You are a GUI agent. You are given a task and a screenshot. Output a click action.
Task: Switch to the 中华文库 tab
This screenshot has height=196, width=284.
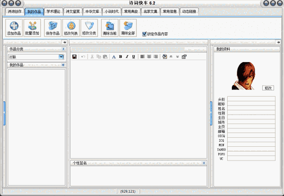pos(92,11)
